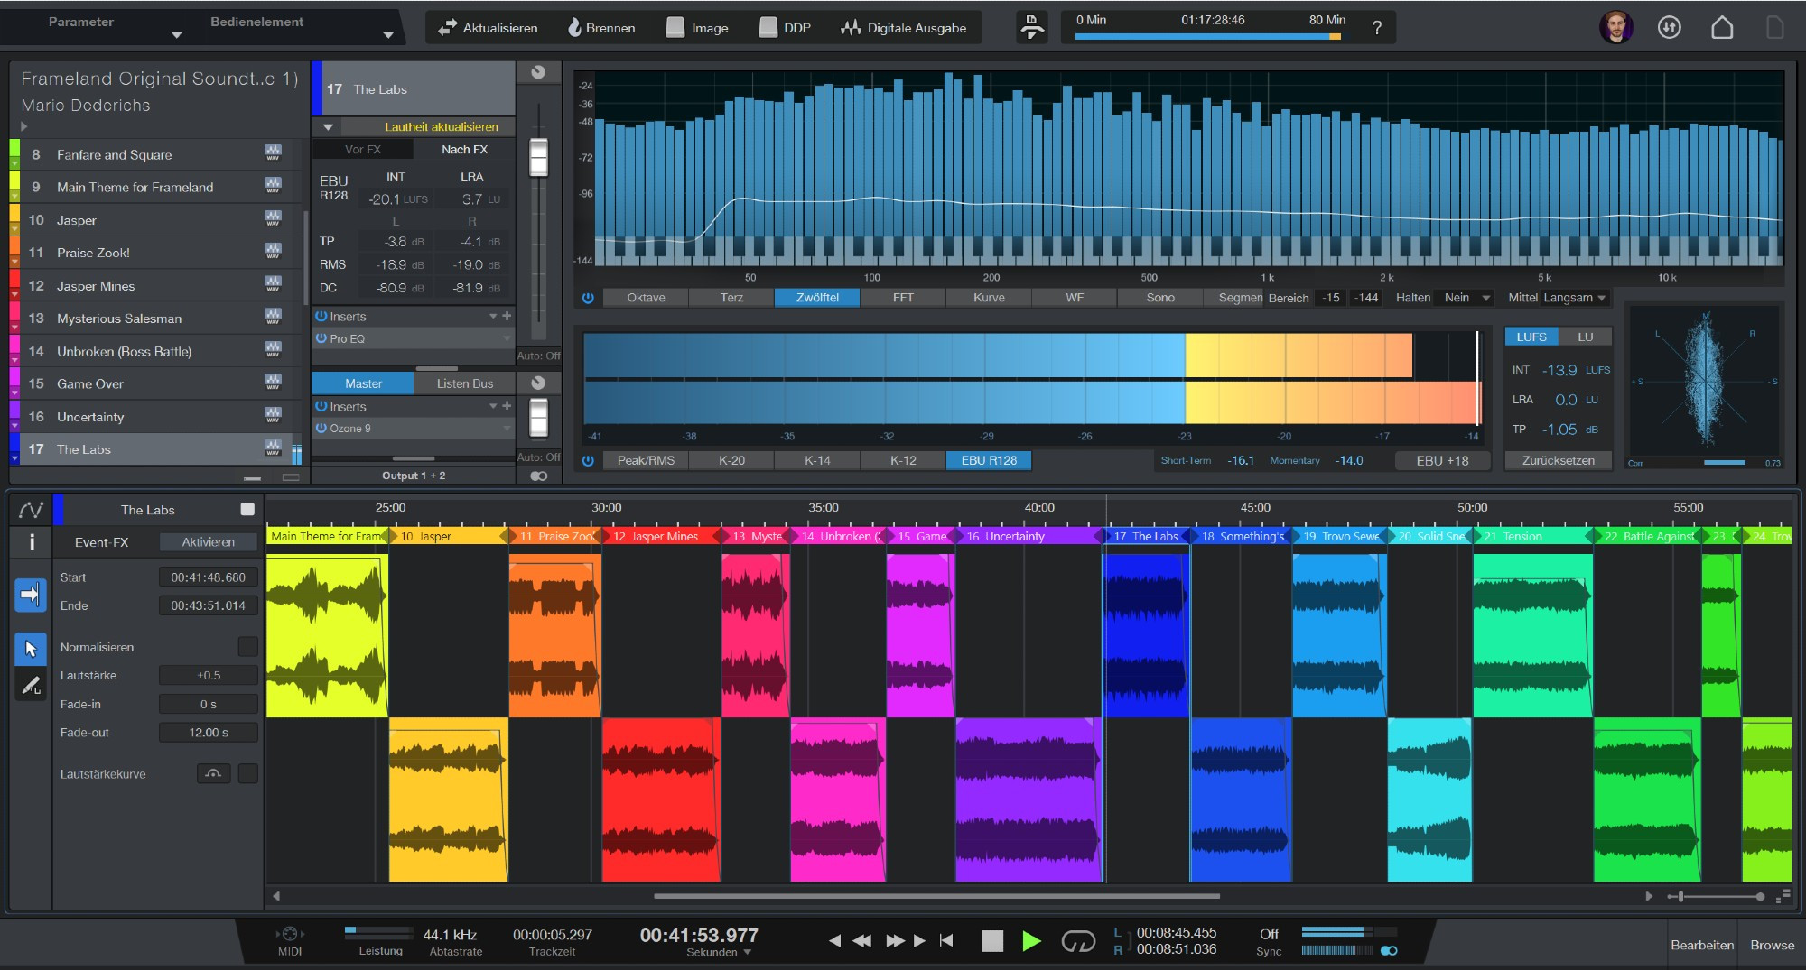
Task: Select the Oktave analyzer mode
Action: [646, 298]
